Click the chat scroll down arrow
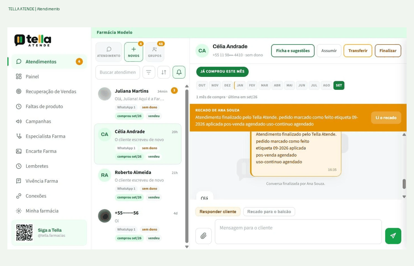Screen dimensions: 414x266 404,197
